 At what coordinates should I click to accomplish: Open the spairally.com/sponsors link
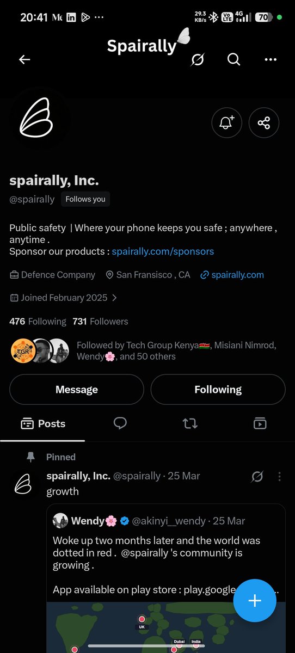[163, 251]
